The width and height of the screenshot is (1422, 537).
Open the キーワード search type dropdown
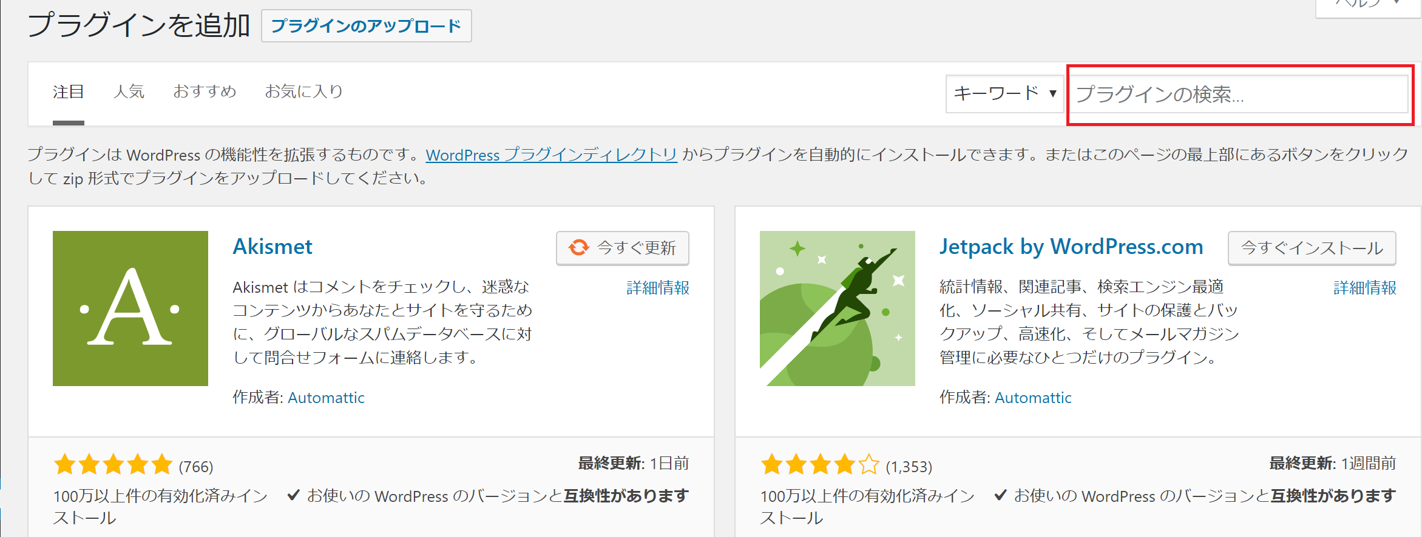coord(1004,94)
